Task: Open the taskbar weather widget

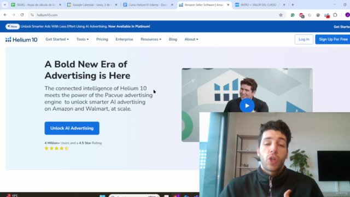Action: 12,195
